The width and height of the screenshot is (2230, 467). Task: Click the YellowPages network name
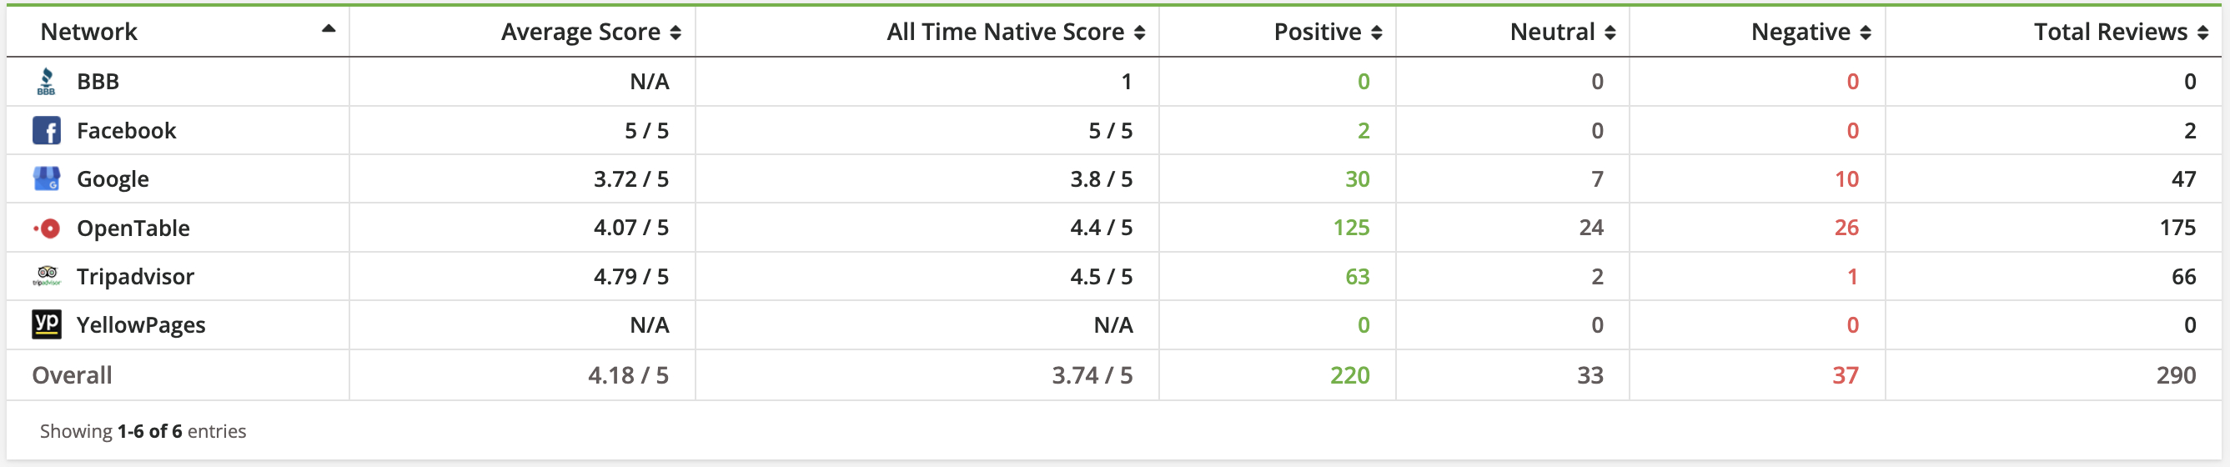[141, 325]
